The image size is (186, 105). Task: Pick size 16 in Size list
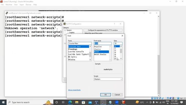117,55
